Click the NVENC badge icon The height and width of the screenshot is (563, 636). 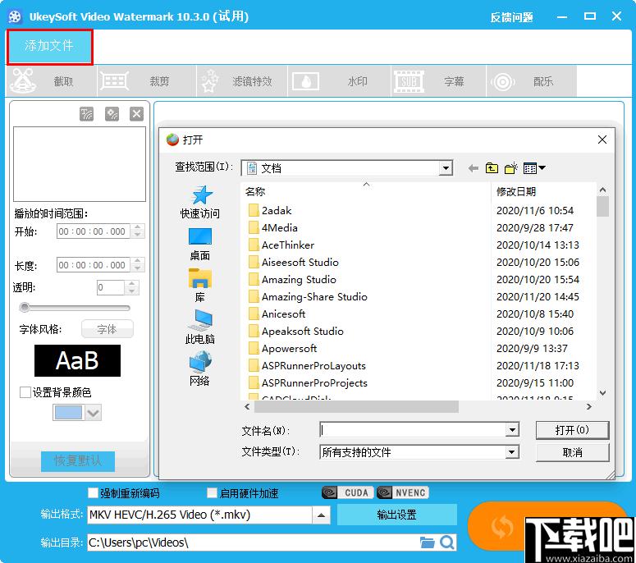tap(402, 492)
